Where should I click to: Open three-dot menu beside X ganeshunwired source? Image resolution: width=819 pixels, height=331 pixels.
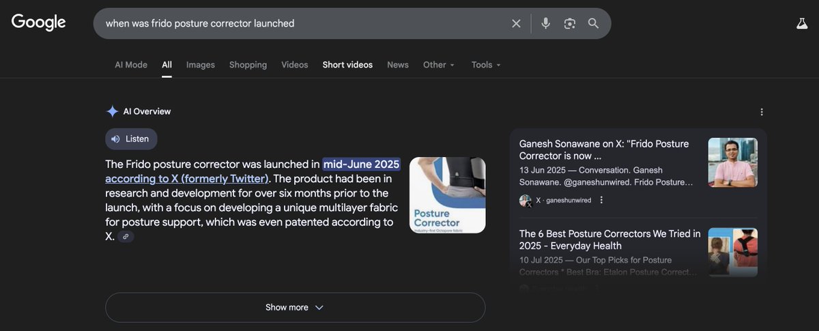(x=601, y=200)
